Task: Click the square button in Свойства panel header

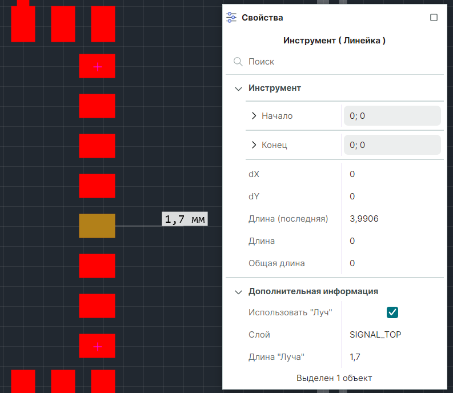Action: point(434,18)
